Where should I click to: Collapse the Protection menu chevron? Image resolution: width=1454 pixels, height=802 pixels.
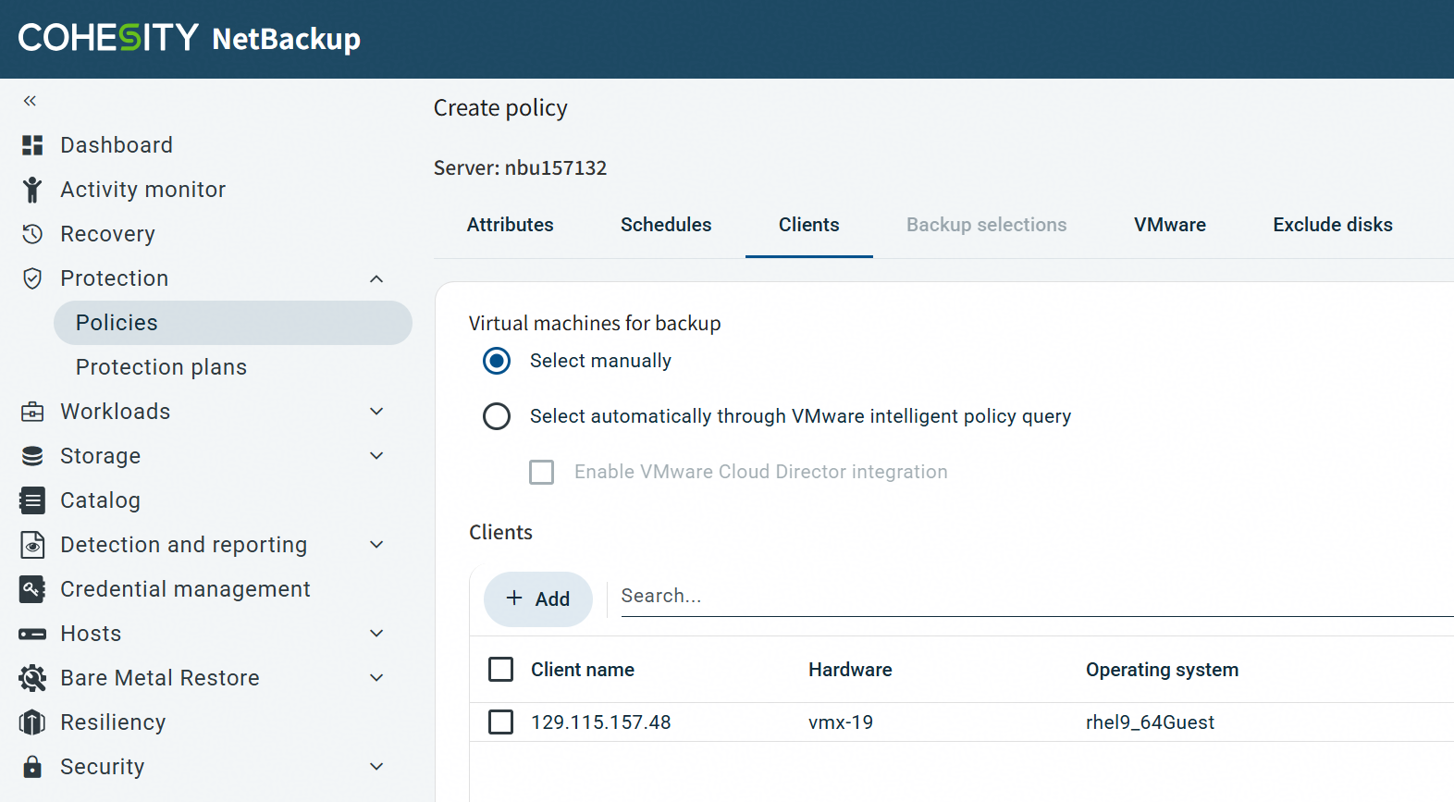[x=376, y=278]
